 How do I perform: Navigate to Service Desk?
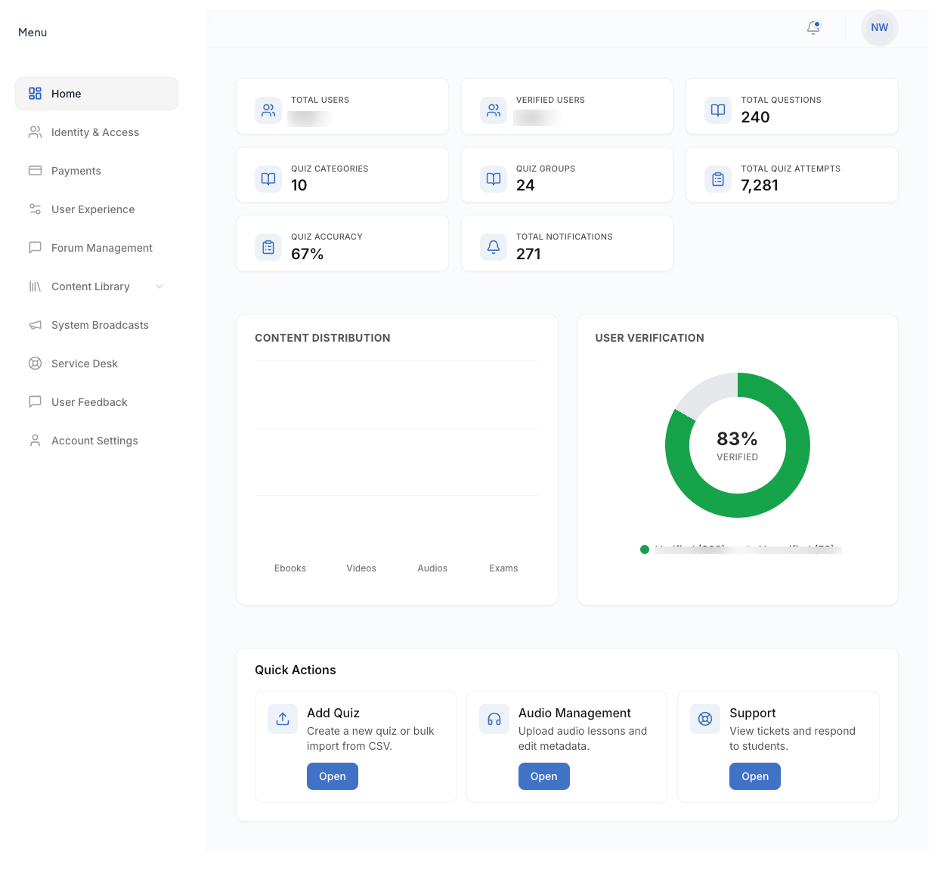coord(97,364)
